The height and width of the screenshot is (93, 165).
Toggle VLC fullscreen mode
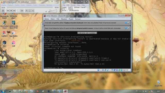(19, 10)
